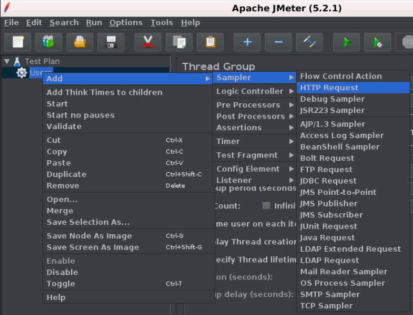This screenshot has width=413, height=315.
Task: Click the Save floppy disk icon
Action: [x=111, y=42]
